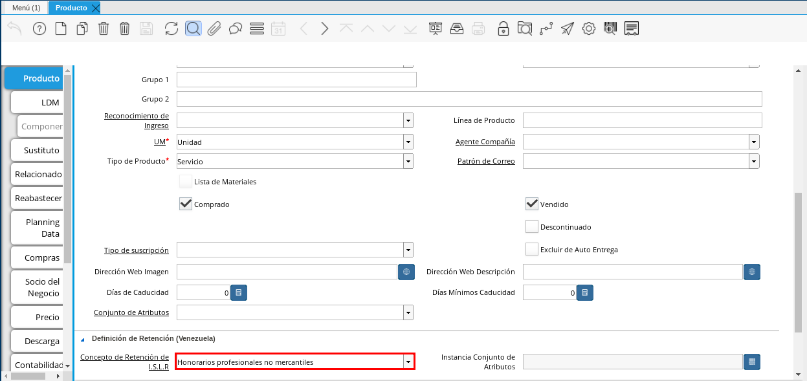Click the UM field label link
The height and width of the screenshot is (381, 807).
(160, 142)
